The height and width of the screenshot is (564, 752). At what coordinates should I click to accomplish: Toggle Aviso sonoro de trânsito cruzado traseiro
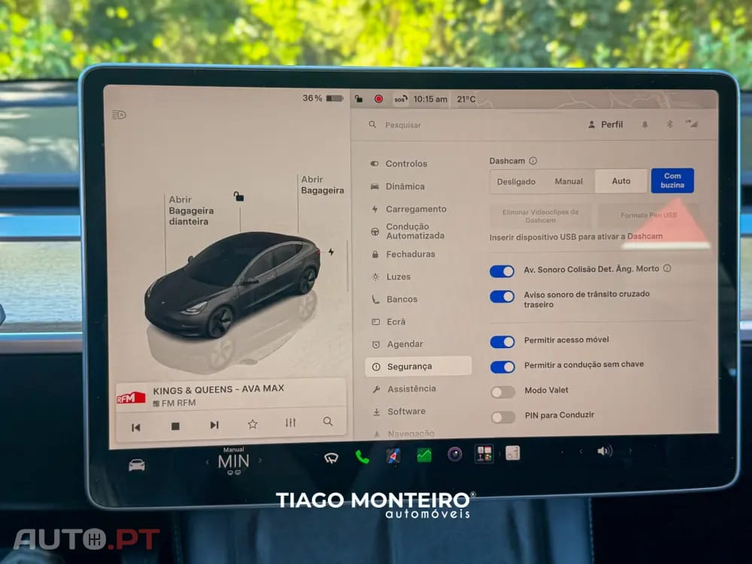[502, 297]
